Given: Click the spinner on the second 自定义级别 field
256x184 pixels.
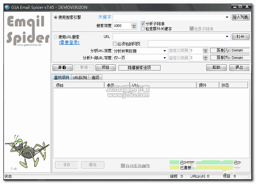Looking at the screenshot, I should pyautogui.click(x=206, y=58).
